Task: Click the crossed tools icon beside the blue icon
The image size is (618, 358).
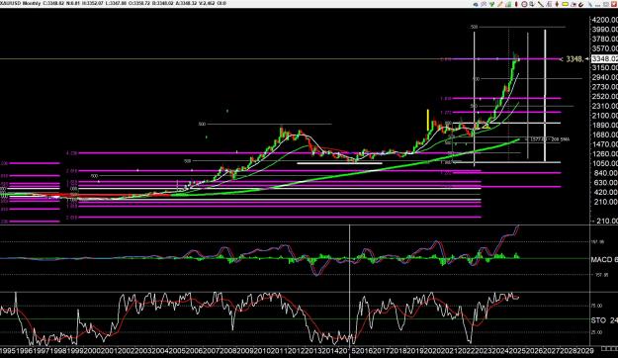Action: 484,4
